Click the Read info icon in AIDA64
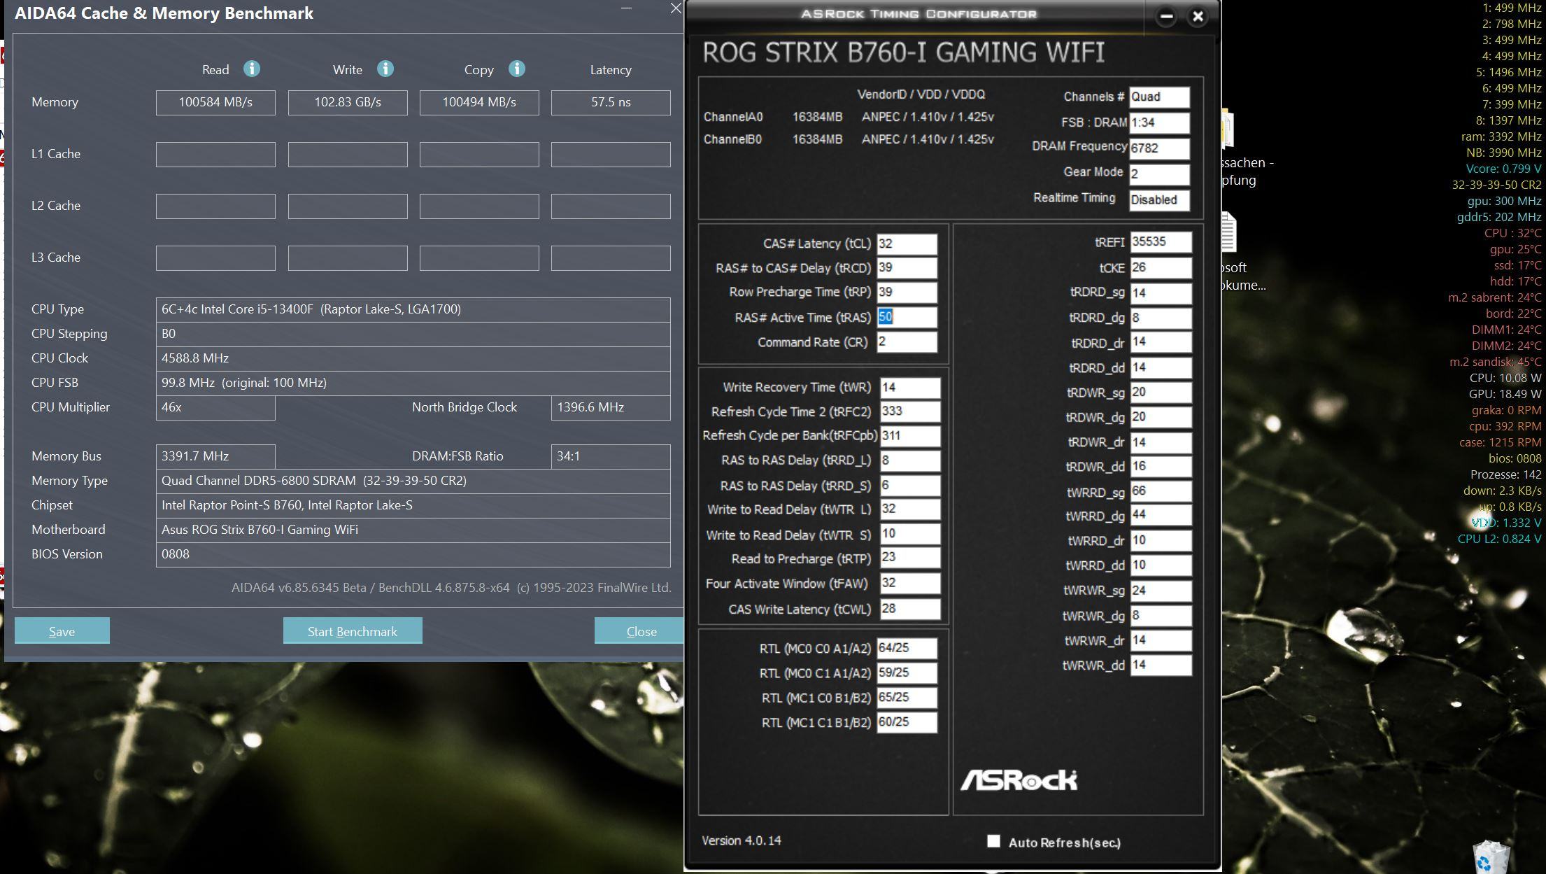 (252, 69)
